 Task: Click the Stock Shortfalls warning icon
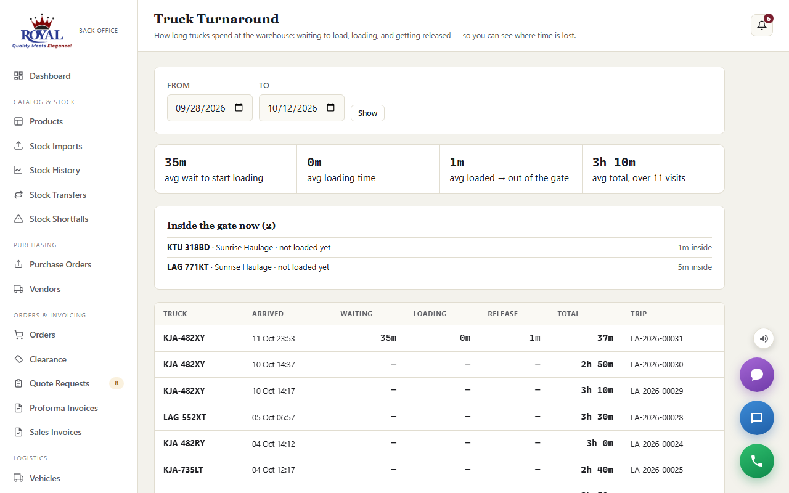pos(18,219)
